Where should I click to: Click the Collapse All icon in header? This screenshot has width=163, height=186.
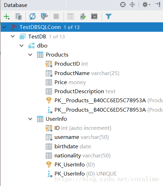132,5
